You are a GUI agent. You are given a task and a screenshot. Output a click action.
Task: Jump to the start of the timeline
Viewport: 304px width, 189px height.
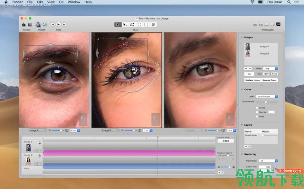coord(53,24)
